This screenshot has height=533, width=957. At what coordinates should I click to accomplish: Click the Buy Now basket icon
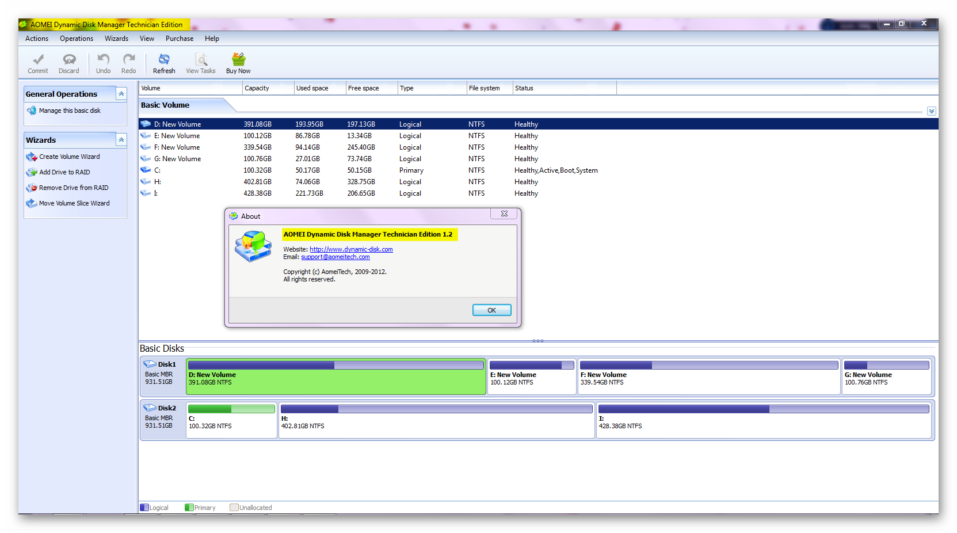(238, 59)
